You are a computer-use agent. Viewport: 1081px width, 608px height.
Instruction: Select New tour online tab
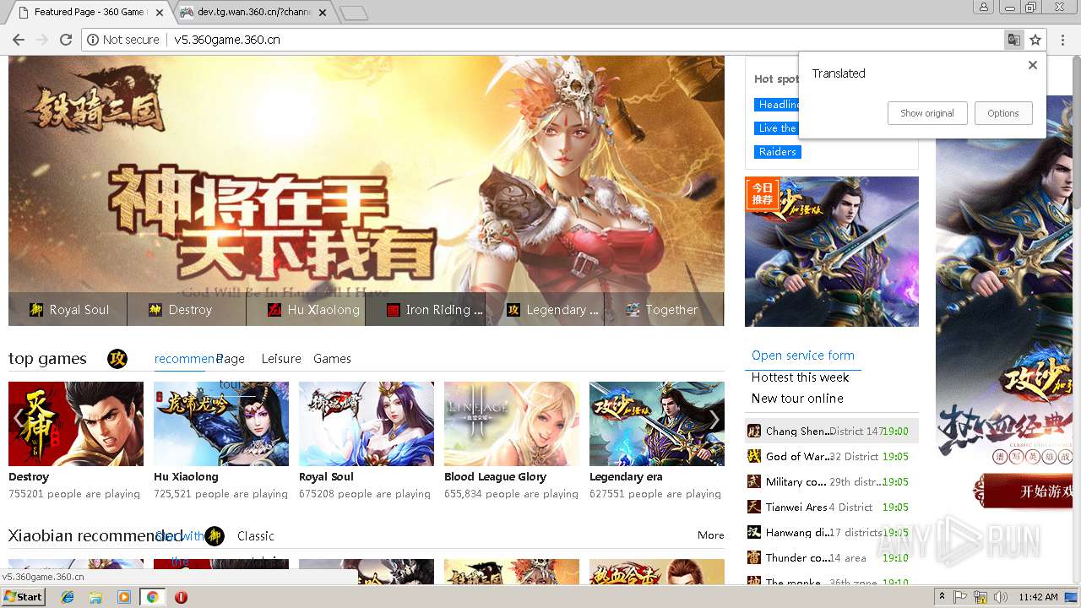(x=797, y=399)
